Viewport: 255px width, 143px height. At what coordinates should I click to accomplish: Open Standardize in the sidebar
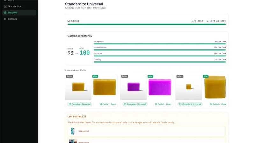click(x=19, y=6)
